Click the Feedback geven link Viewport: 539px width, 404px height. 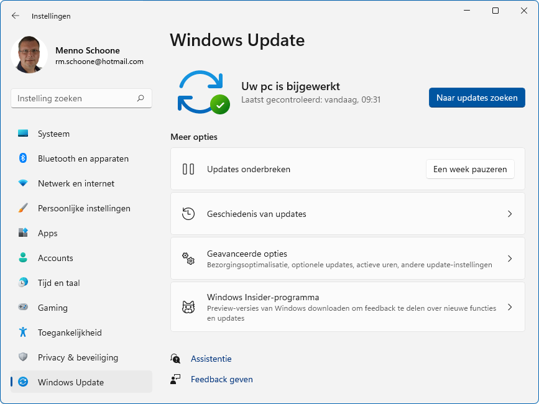tap(222, 379)
